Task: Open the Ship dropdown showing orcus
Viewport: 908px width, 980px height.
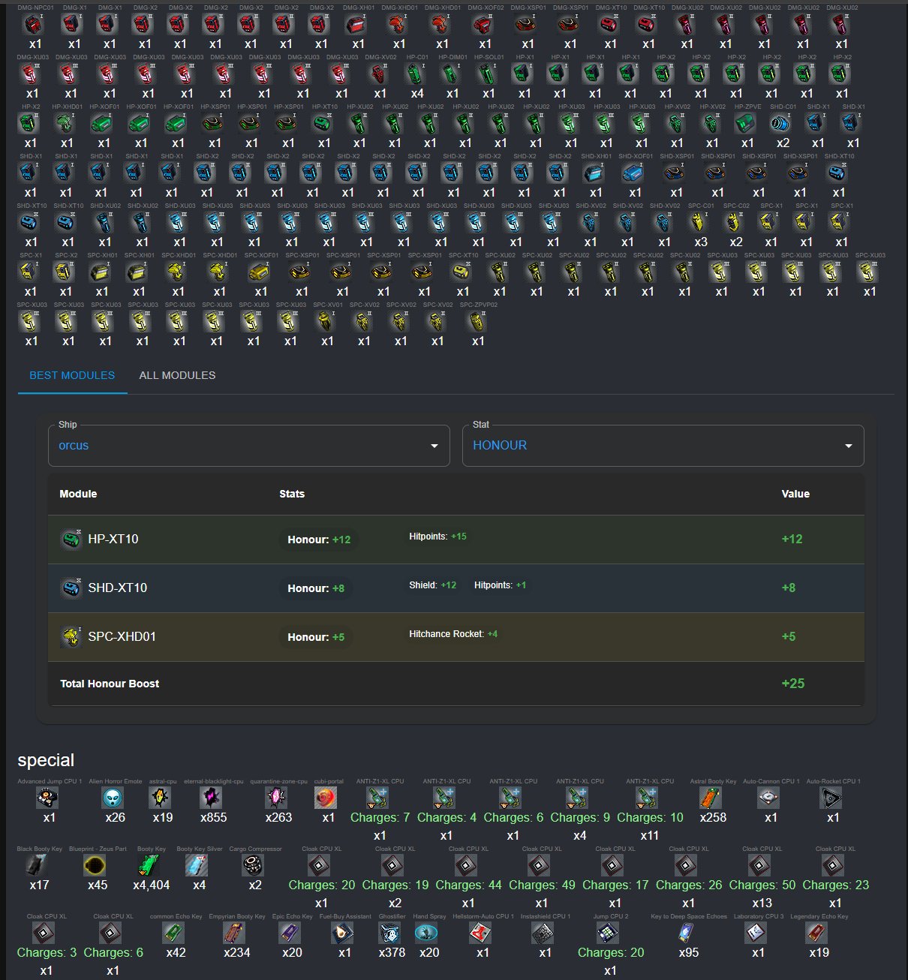Action: [248, 446]
